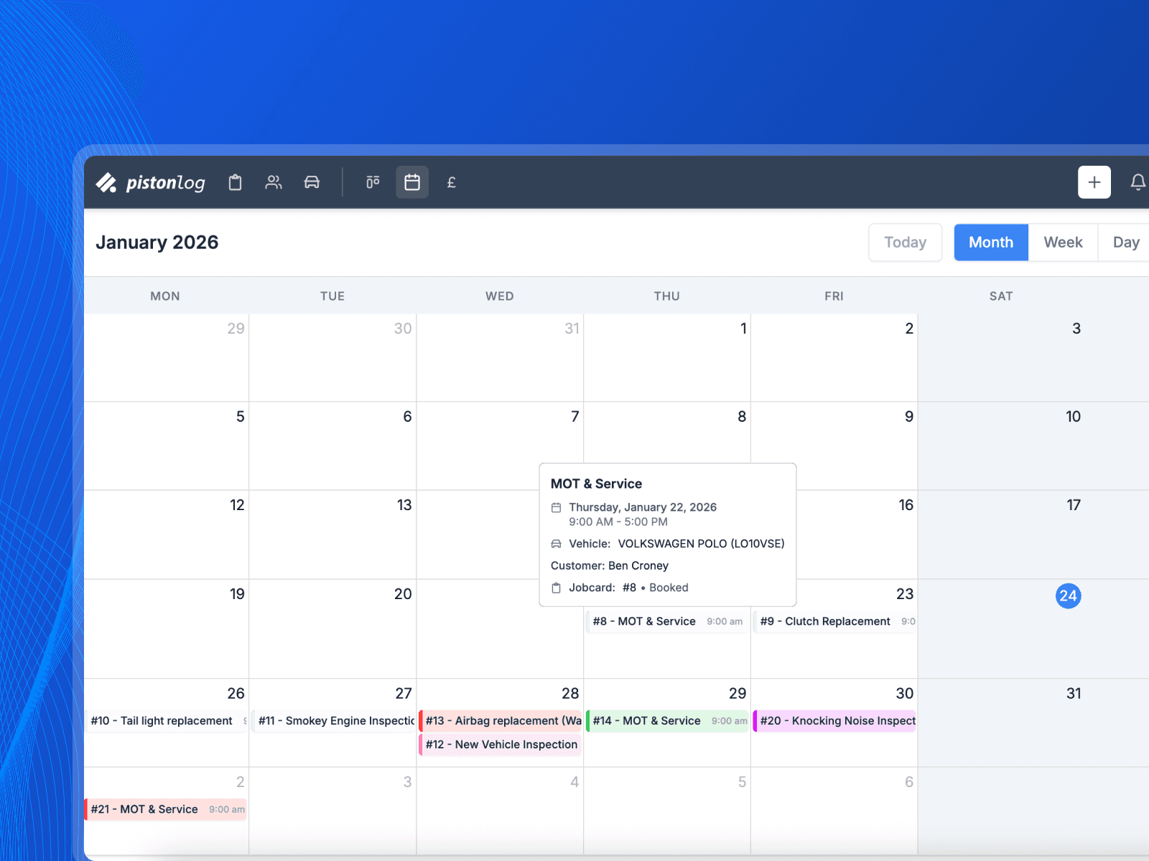Open the Vehicles section via the car icon
The width and height of the screenshot is (1149, 861).
[312, 182]
